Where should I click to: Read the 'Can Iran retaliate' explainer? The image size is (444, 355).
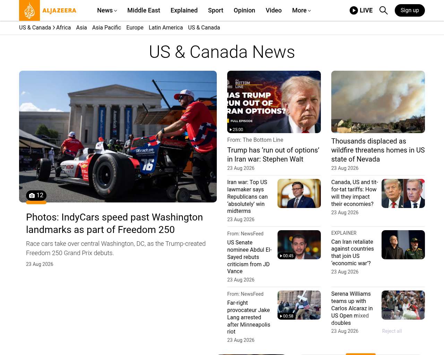pyautogui.click(x=352, y=252)
